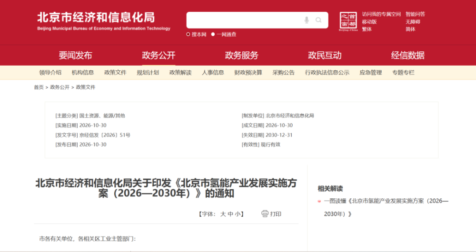The height and width of the screenshot is (252, 476).
Task: Click 政务公开 in the breadcrumb
Action: click(60, 87)
